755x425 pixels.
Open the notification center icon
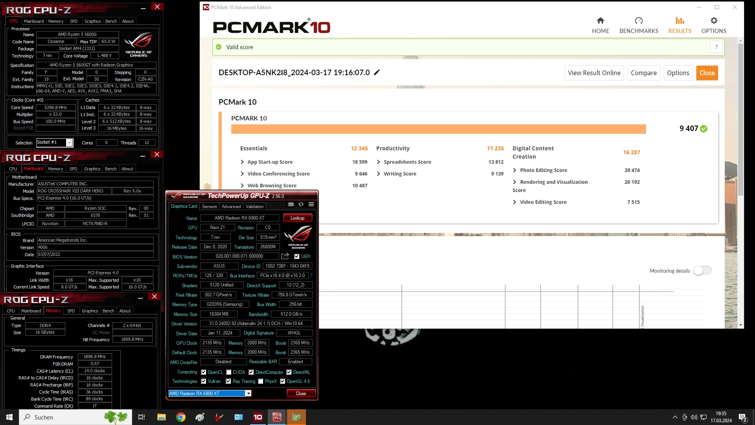[x=743, y=417]
